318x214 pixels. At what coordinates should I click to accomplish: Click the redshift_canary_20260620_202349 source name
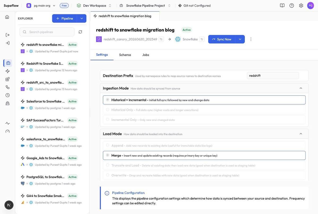pyautogui.click(x=130, y=39)
